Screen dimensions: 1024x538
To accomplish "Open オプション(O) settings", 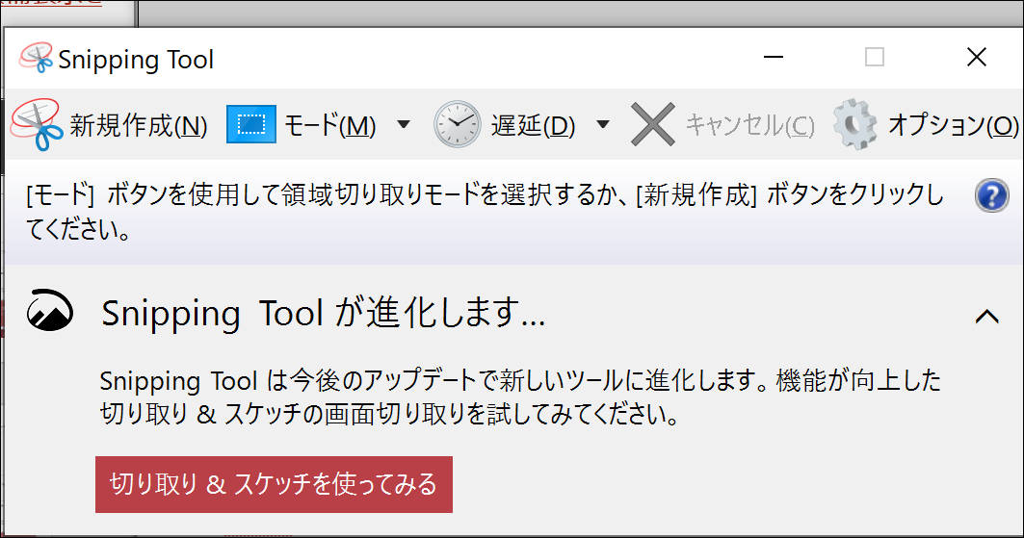I will (953, 125).
